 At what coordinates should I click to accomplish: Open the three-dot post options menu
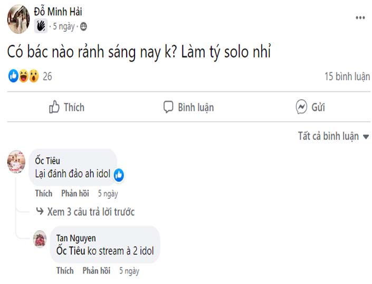(x=360, y=18)
